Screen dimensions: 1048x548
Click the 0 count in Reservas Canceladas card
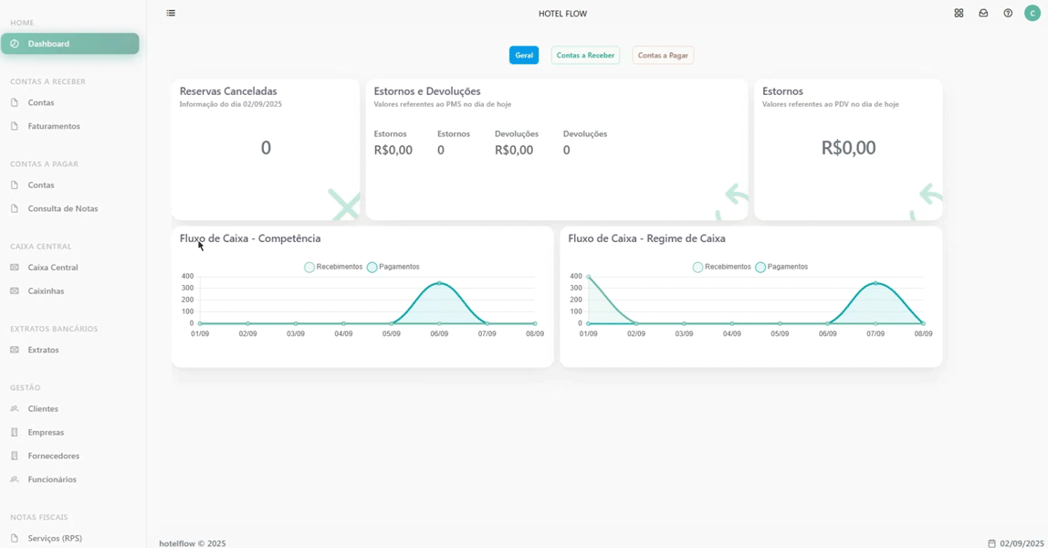point(266,148)
